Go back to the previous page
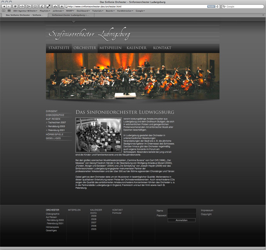The width and height of the screenshot is (266, 250). click(x=4, y=7)
